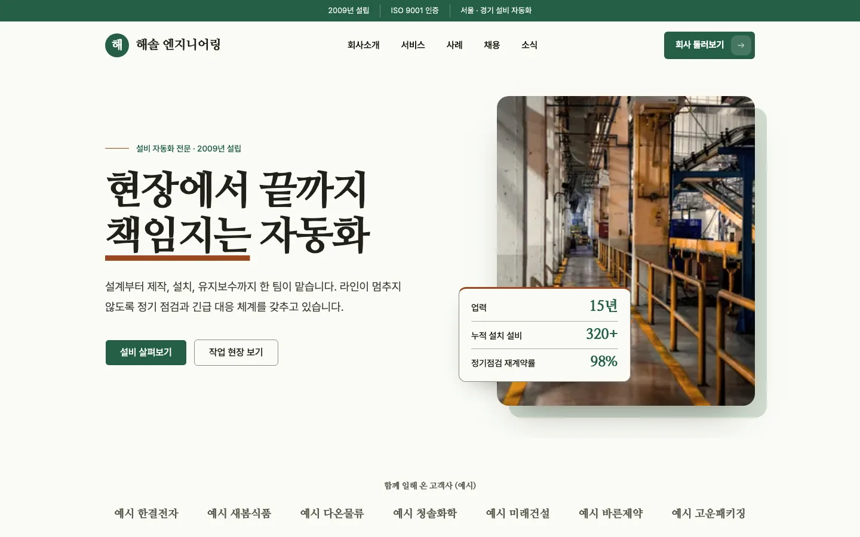This screenshot has width=860, height=537.
Task: Click the arrow icon in 회사 둘러보기 button
Action: pyautogui.click(x=741, y=45)
